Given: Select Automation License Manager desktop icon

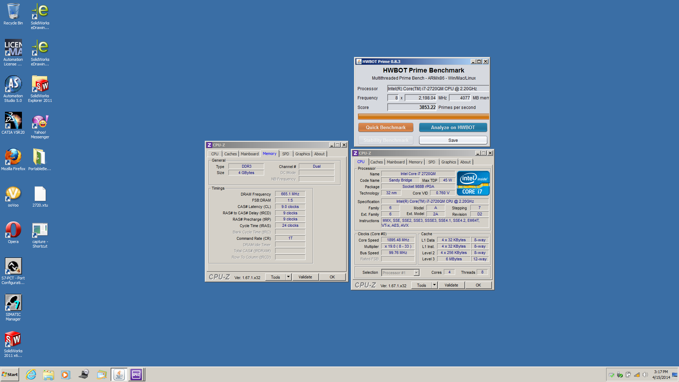Looking at the screenshot, I should click(13, 52).
